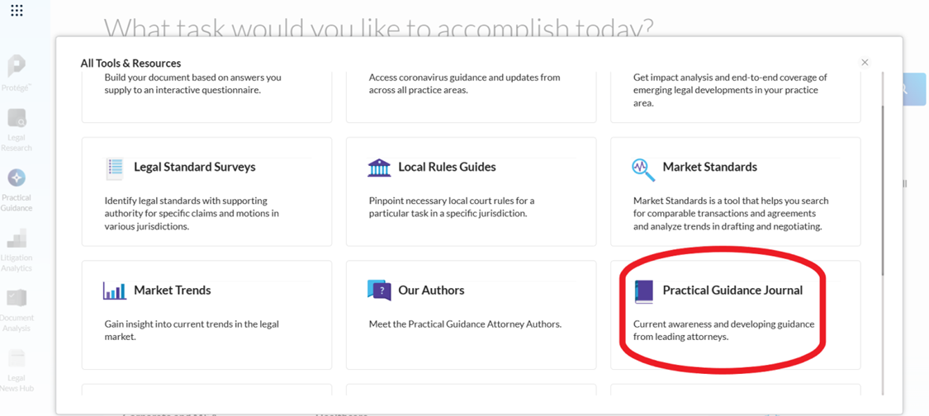
Task: Open Legal Research in the sidebar
Action: pyautogui.click(x=17, y=130)
